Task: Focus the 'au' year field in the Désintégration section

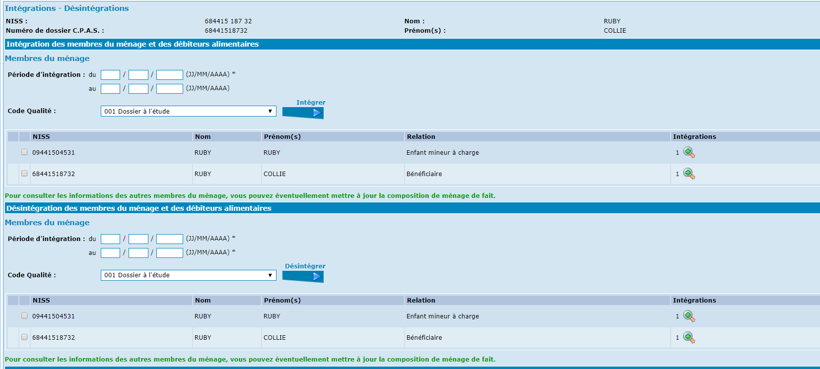Action: pyautogui.click(x=170, y=253)
